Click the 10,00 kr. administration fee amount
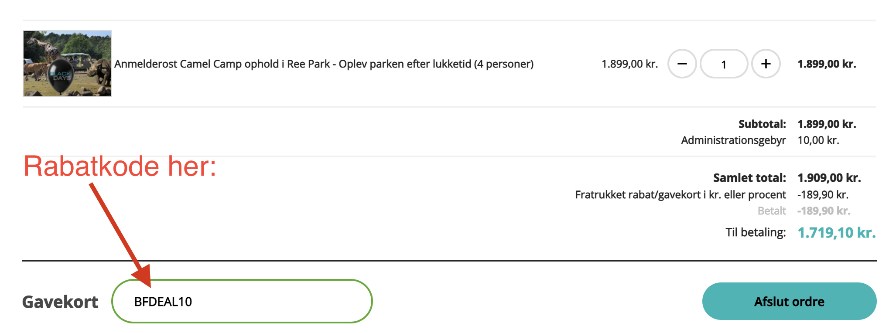This screenshot has height=333, width=896. [x=818, y=140]
